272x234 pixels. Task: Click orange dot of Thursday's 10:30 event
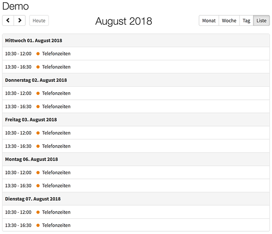[38, 94]
